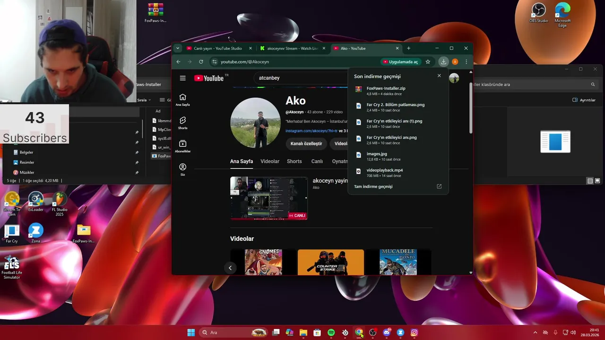Toggle Ayrıntılar pane in File Explorer

tap(584, 100)
